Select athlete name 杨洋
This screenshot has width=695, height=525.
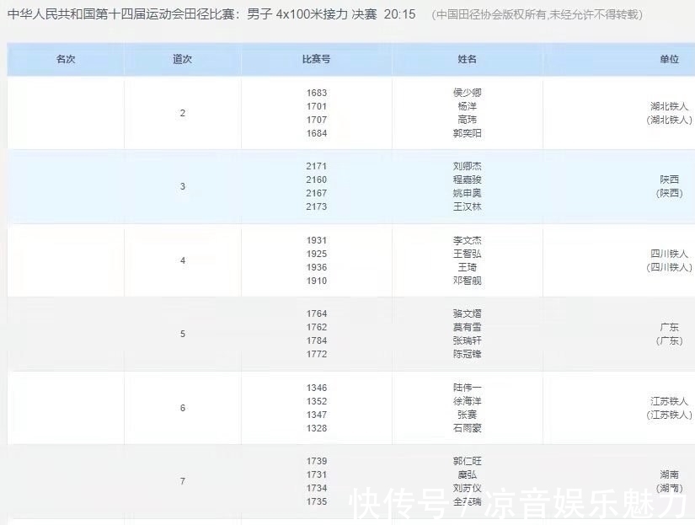(468, 106)
